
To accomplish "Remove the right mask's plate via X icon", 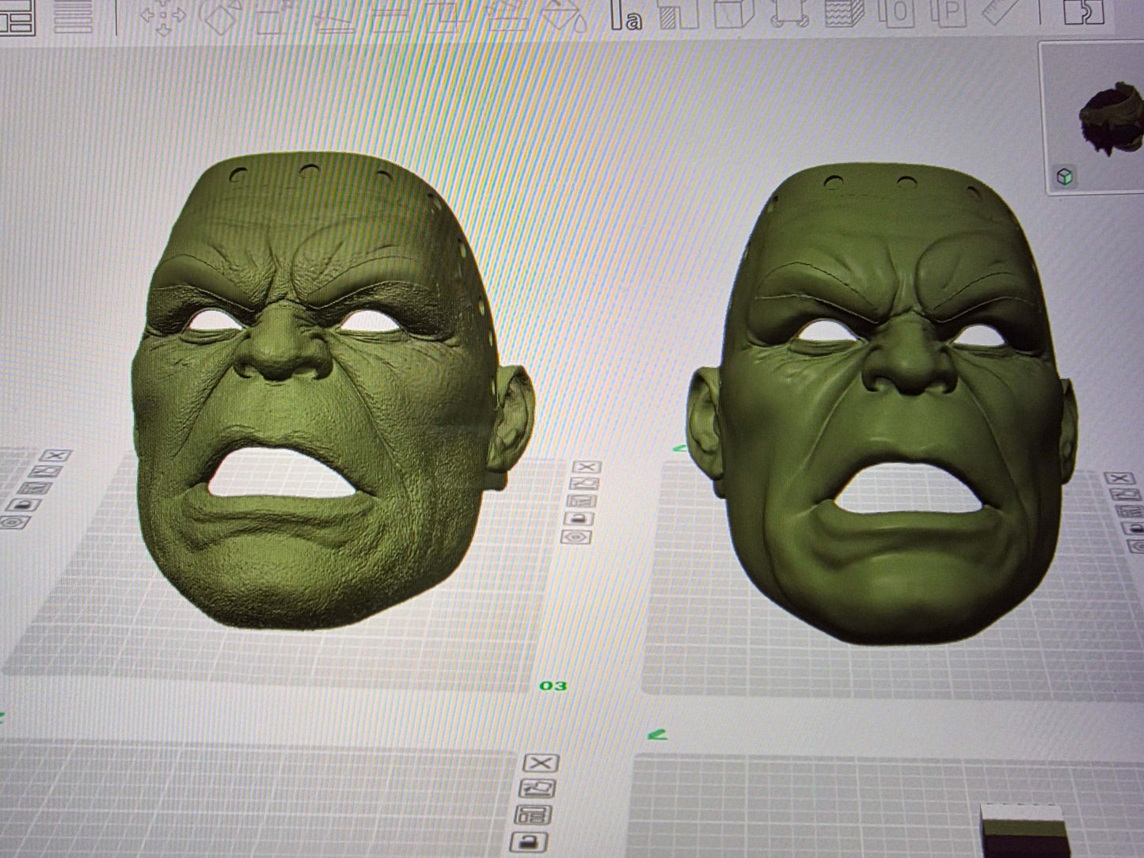I will tap(1119, 479).
